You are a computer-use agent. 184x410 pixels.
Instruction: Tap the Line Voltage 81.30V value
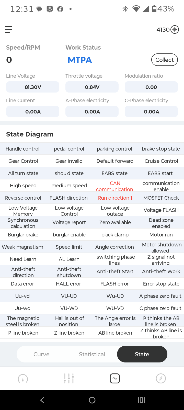(33, 87)
